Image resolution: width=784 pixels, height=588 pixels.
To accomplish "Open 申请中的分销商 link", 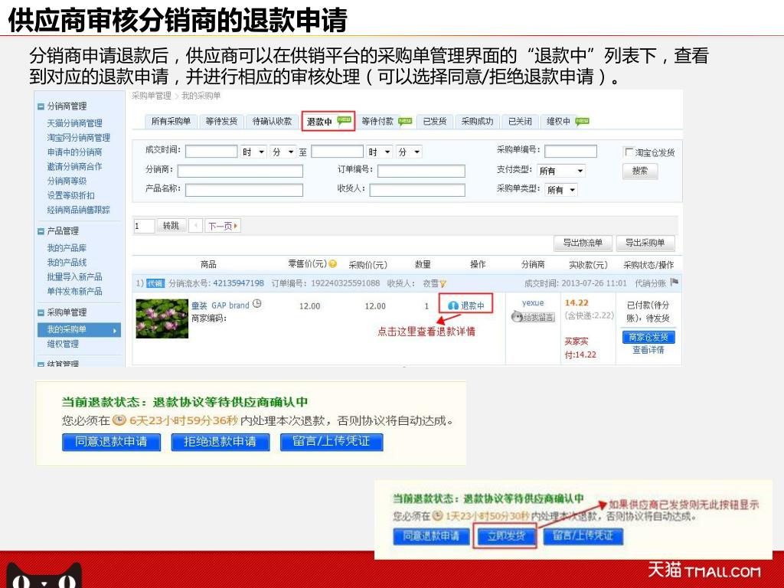I will (74, 152).
